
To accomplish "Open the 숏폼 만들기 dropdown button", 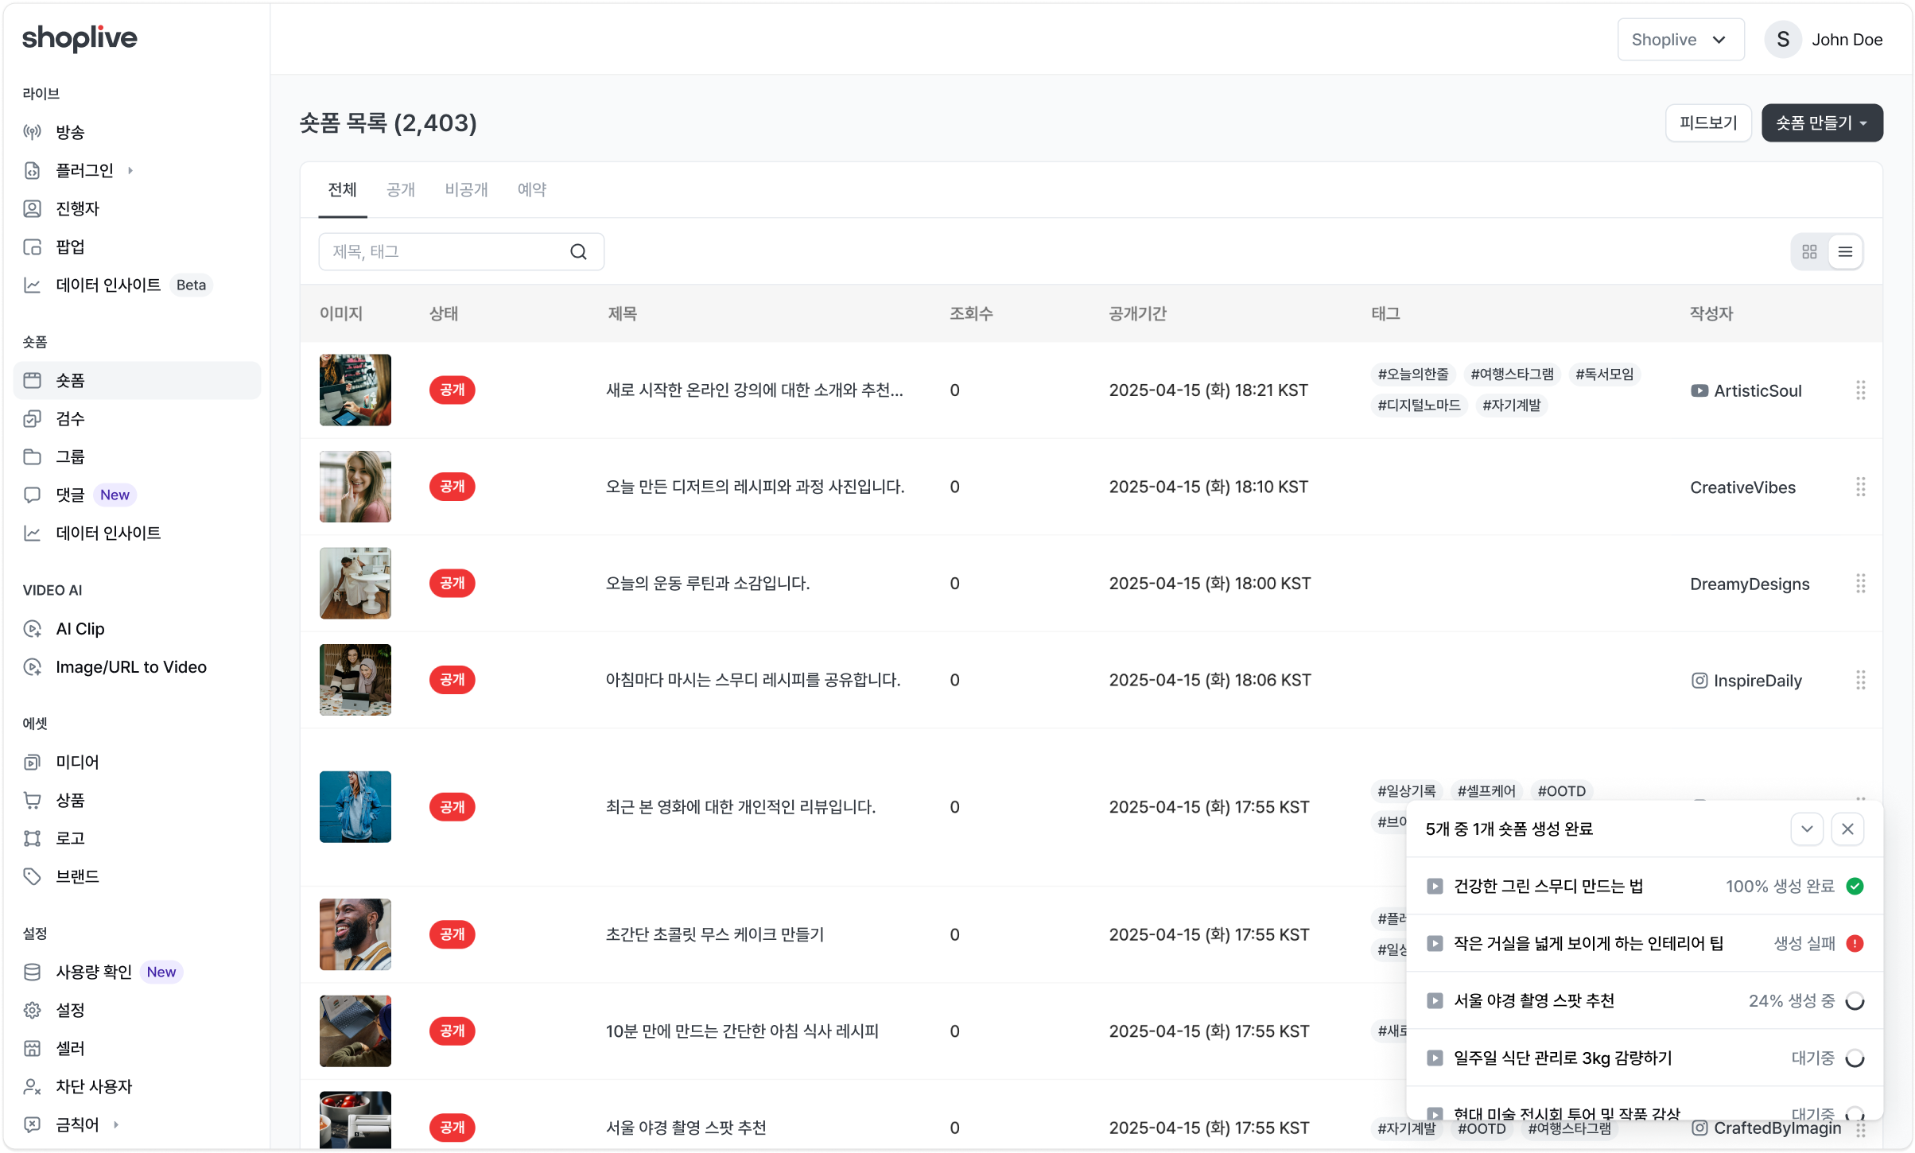I will point(1822,123).
